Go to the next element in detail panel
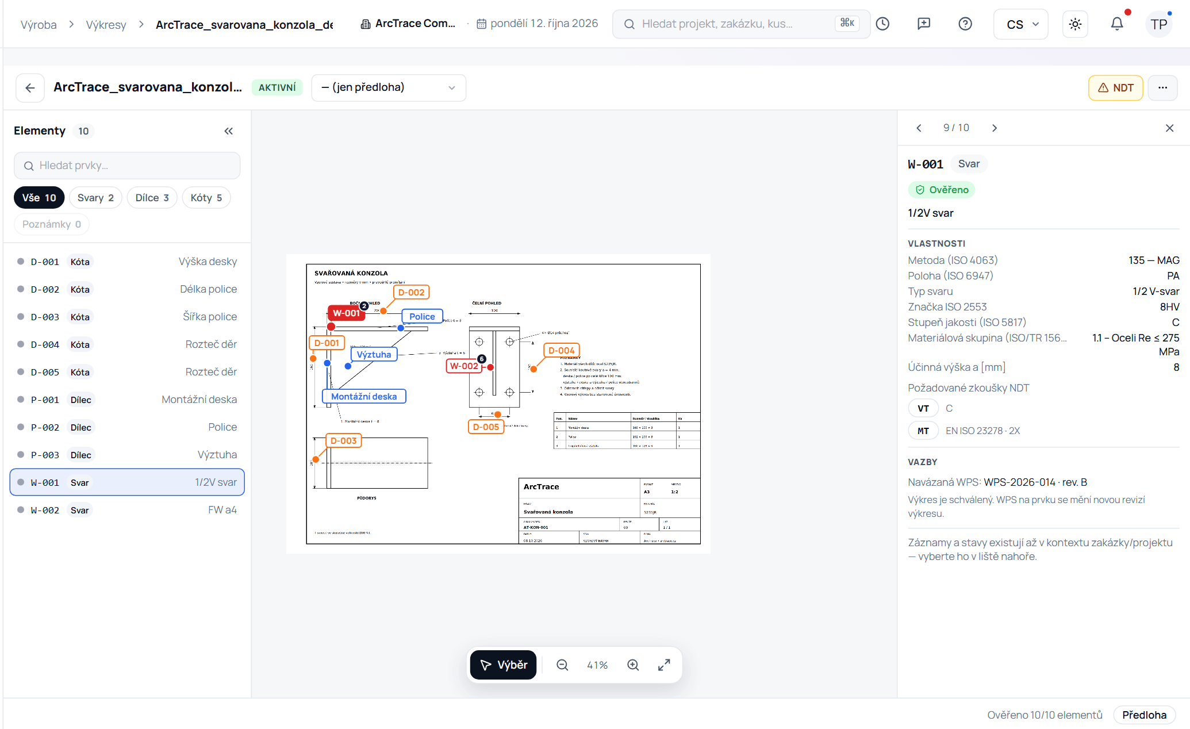The image size is (1190, 729). click(995, 128)
